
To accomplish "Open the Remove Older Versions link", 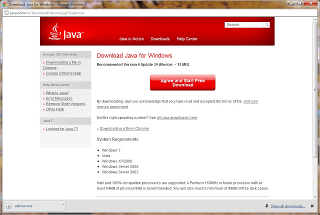I will tap(65, 104).
